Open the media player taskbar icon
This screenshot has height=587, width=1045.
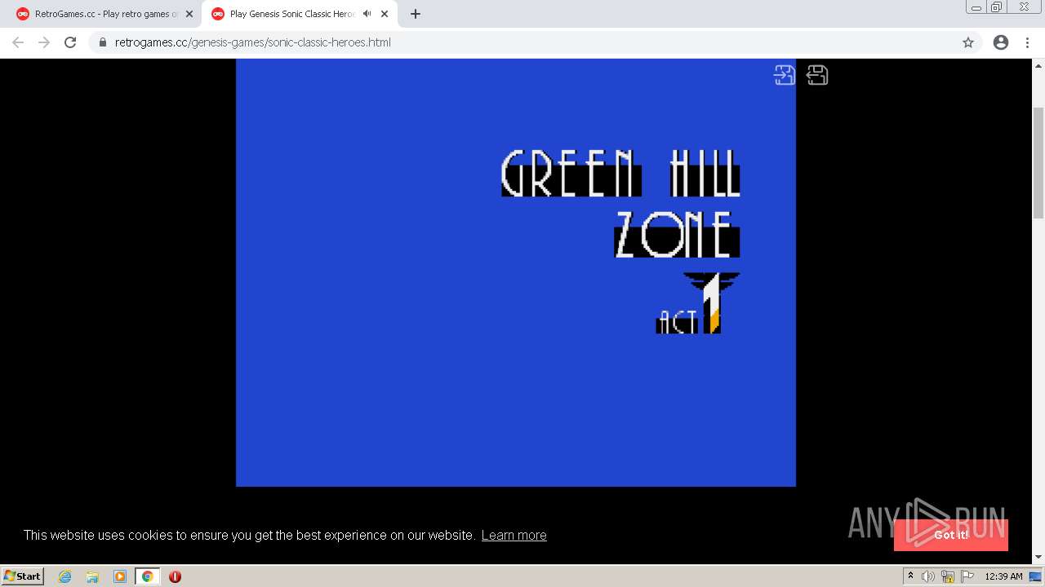point(120,576)
